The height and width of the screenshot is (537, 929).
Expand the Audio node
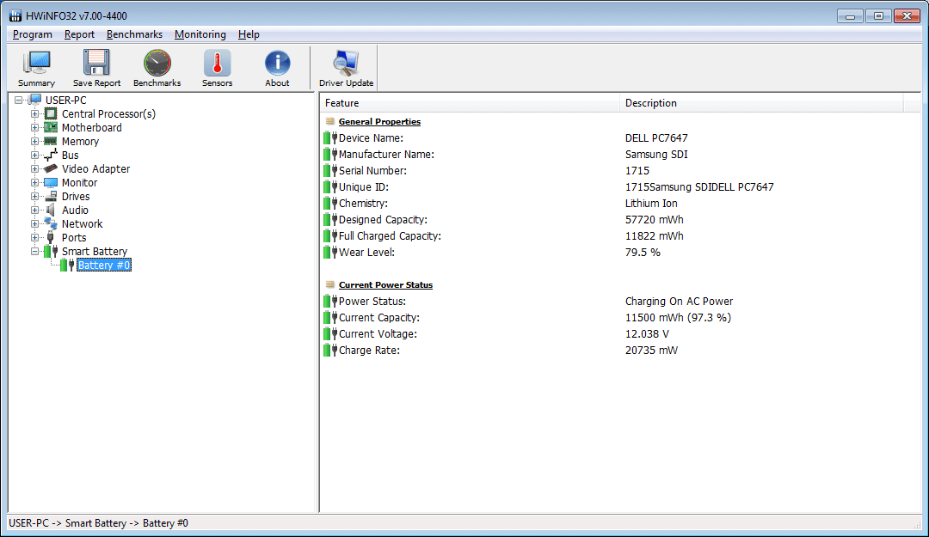click(x=35, y=211)
